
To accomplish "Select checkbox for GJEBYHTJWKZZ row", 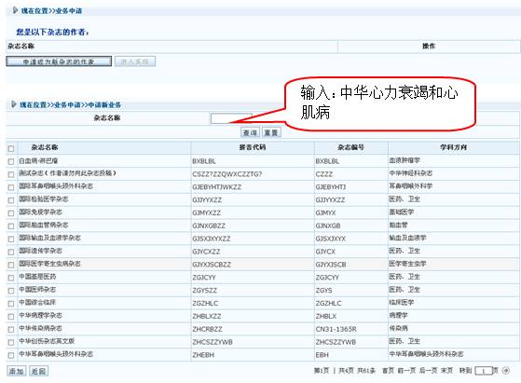I will (x=11, y=187).
